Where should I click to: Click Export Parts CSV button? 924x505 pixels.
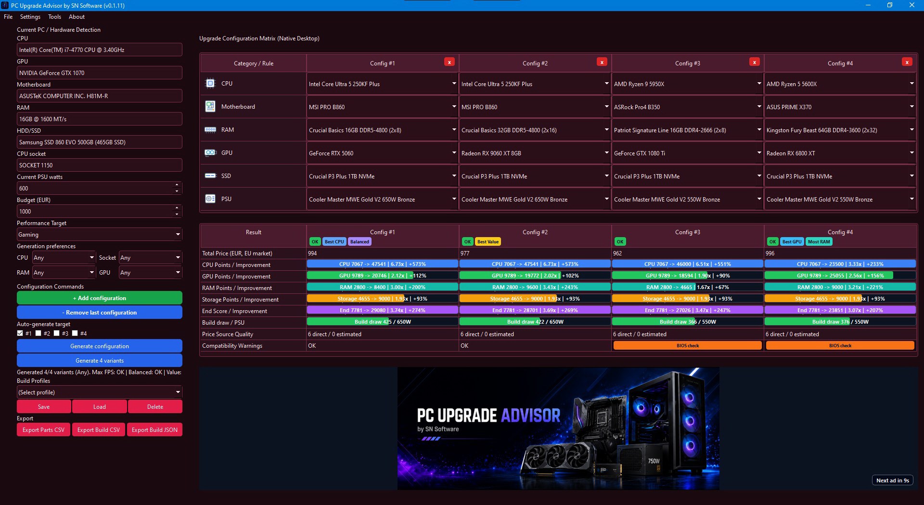click(43, 430)
